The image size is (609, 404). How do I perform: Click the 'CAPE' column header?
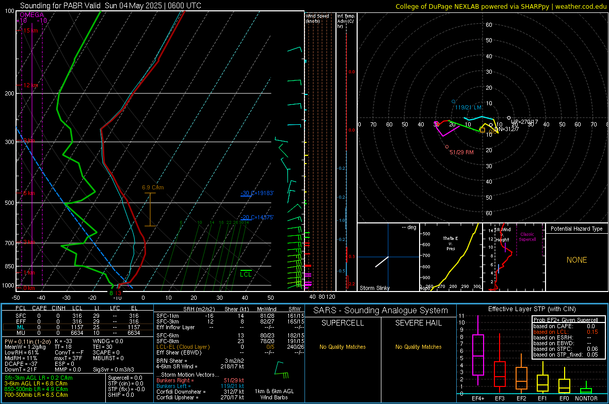(x=39, y=308)
